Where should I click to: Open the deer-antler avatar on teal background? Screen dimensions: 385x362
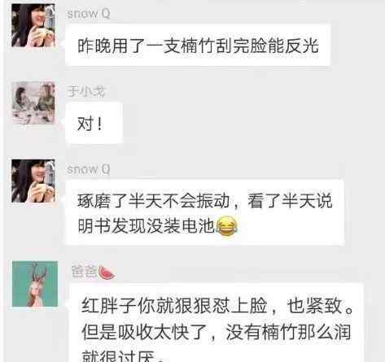[35, 284]
